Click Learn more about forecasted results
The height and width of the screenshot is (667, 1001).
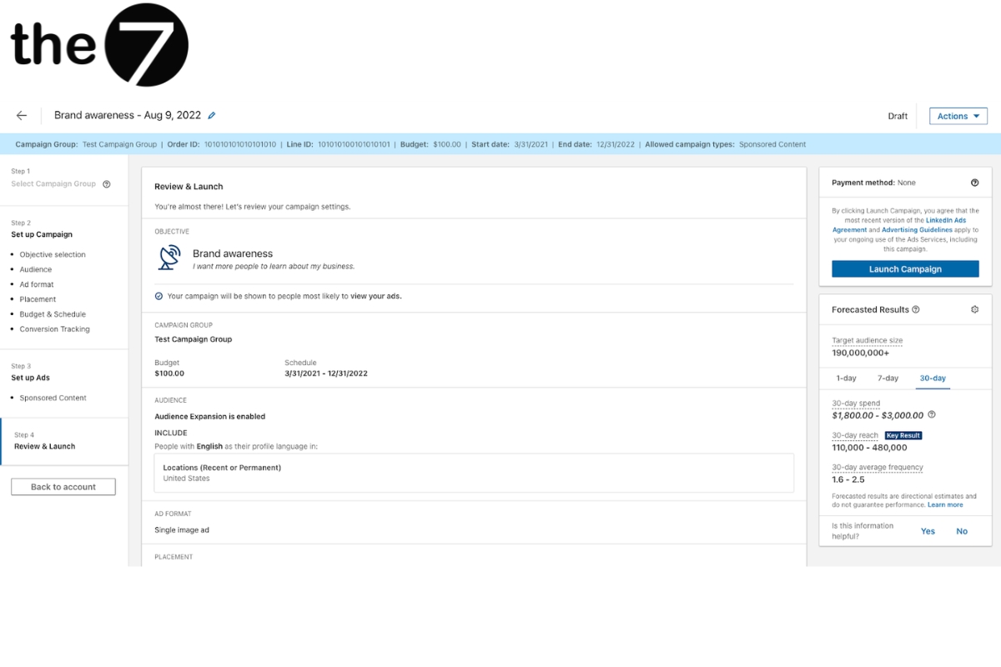[945, 505]
